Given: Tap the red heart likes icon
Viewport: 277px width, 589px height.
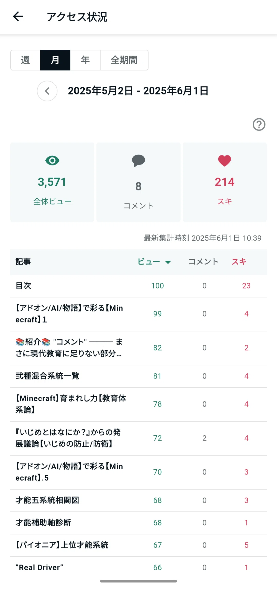Looking at the screenshot, I should pos(225,161).
